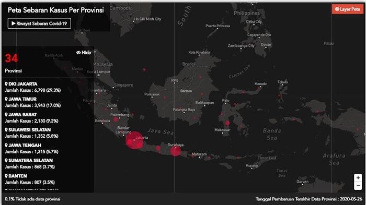
Task: Open DKI Jakarta case count entry
Action: point(32,90)
